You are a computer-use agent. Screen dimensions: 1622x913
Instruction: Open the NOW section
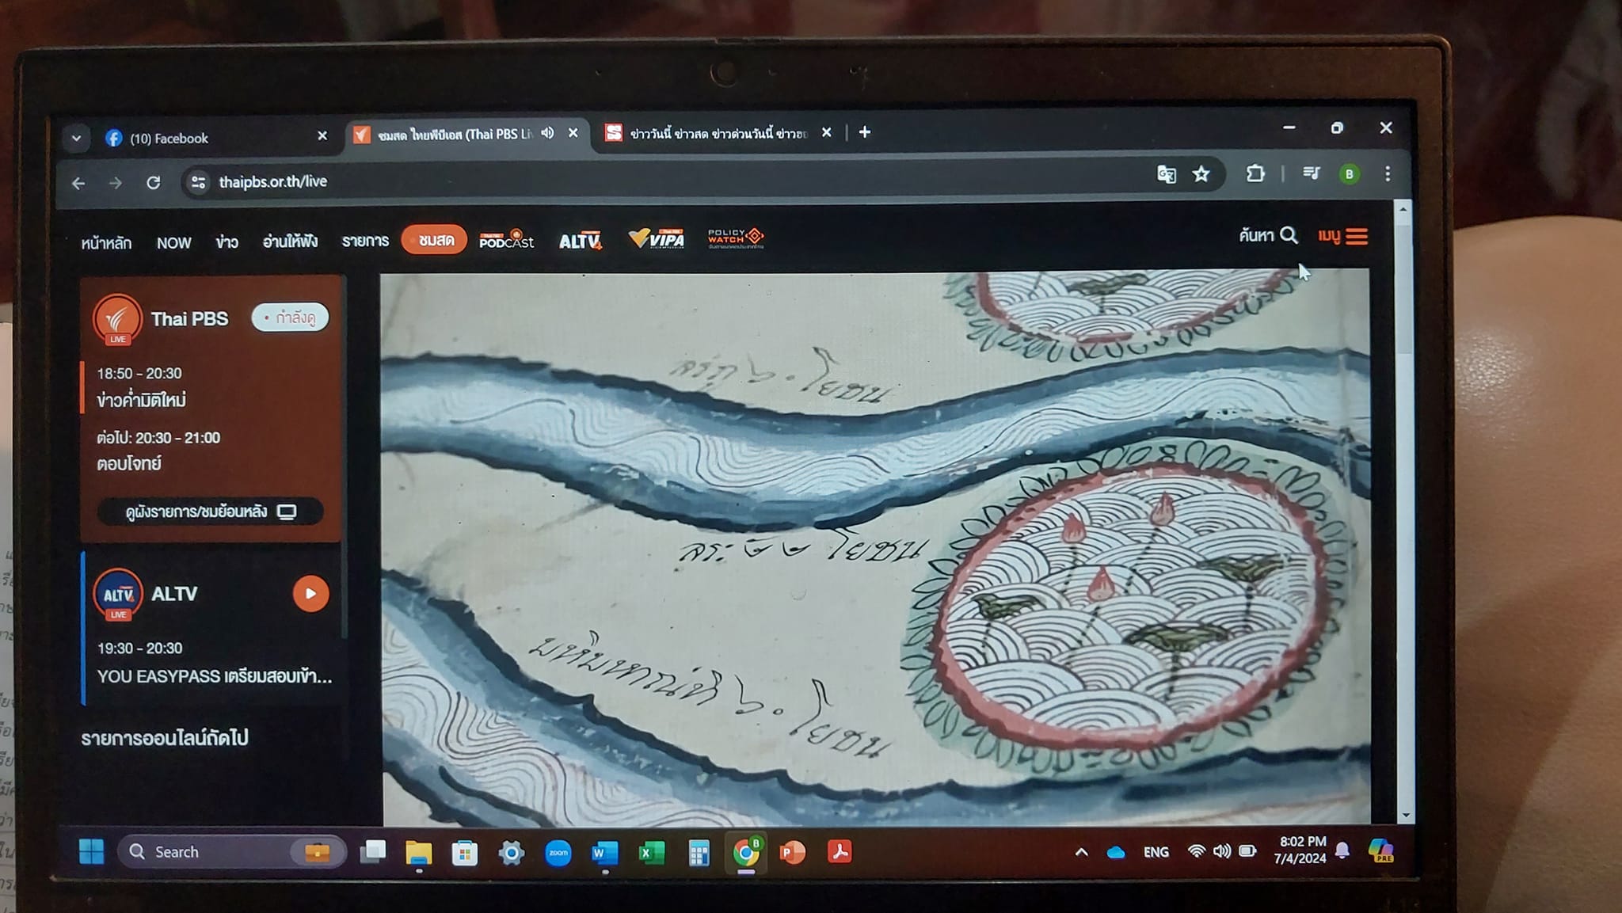tap(173, 242)
